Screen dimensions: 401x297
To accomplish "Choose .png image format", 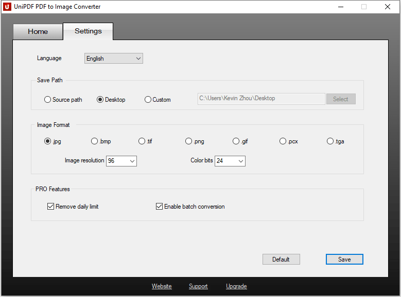I will (x=195, y=141).
